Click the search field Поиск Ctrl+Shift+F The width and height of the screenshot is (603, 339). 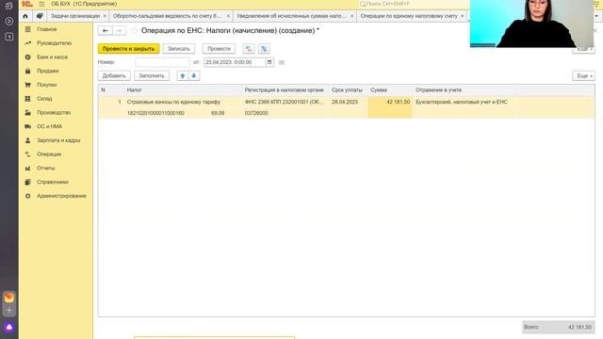click(413, 4)
